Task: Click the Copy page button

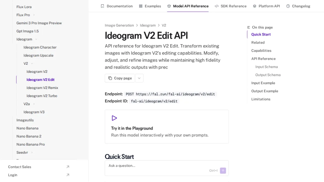Action: (120, 78)
